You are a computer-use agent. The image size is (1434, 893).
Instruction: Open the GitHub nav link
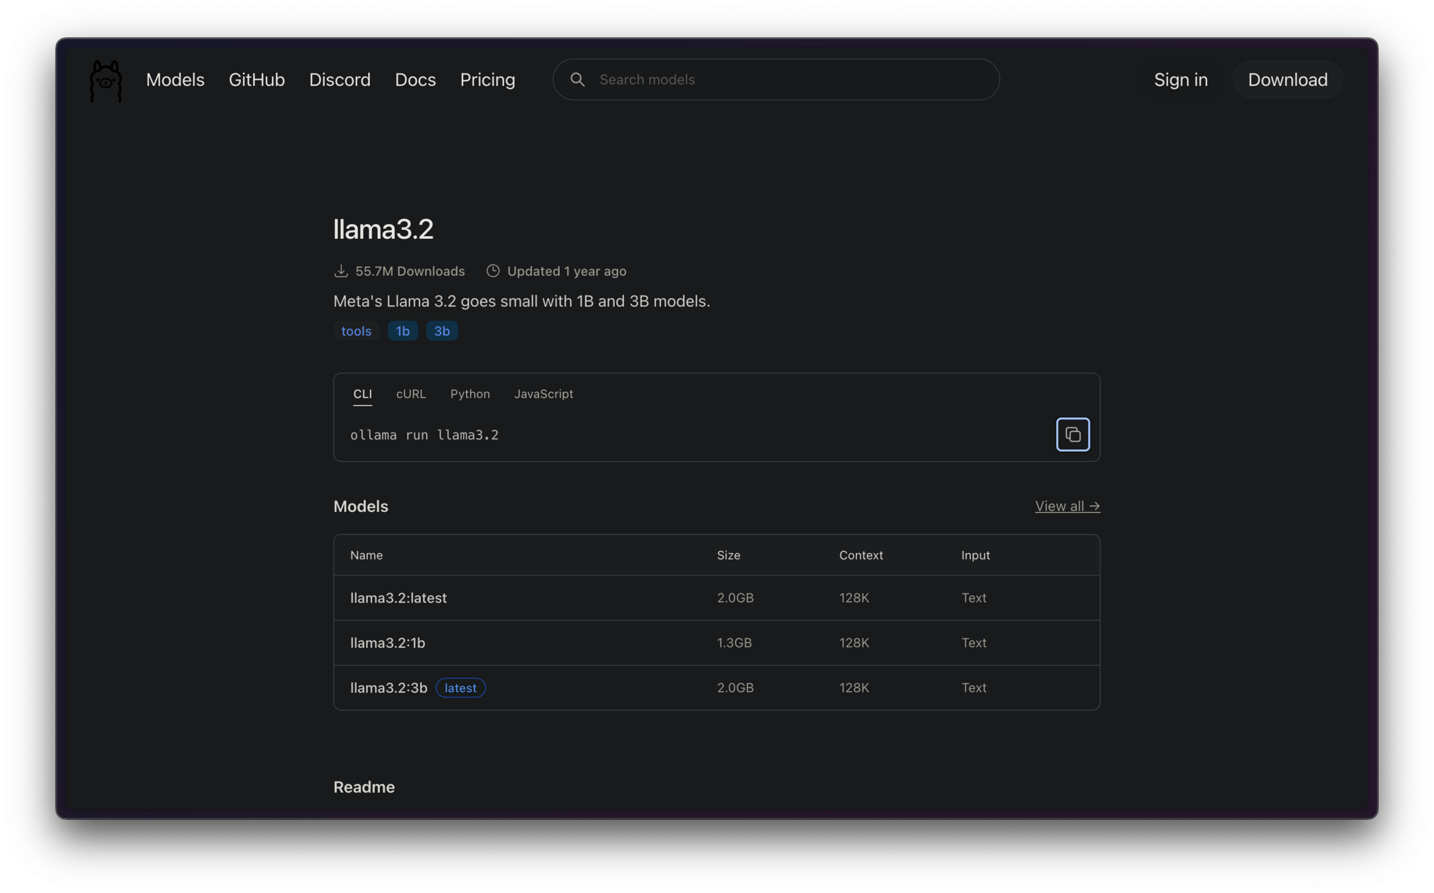(257, 79)
